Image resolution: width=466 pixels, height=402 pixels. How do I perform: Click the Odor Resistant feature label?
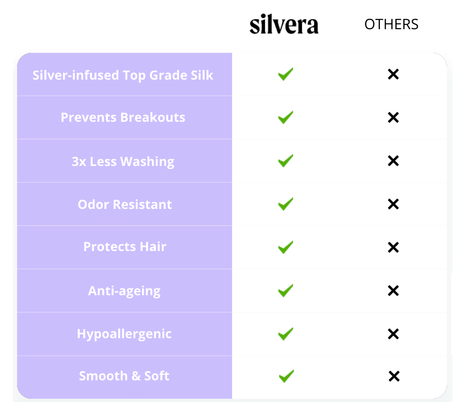[x=125, y=205]
